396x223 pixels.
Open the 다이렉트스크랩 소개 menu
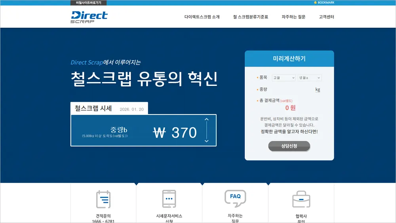coord(202,17)
